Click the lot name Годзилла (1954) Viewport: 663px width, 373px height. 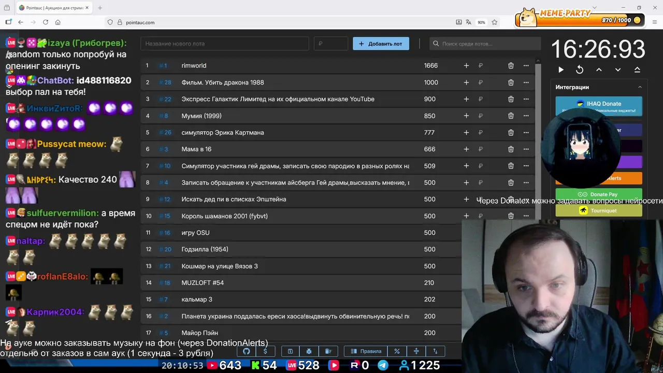pyautogui.click(x=205, y=249)
